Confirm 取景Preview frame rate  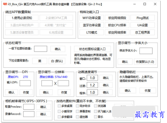(x=43, y=107)
